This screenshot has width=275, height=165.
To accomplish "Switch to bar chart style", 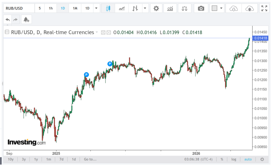I will click(x=135, y=8).
